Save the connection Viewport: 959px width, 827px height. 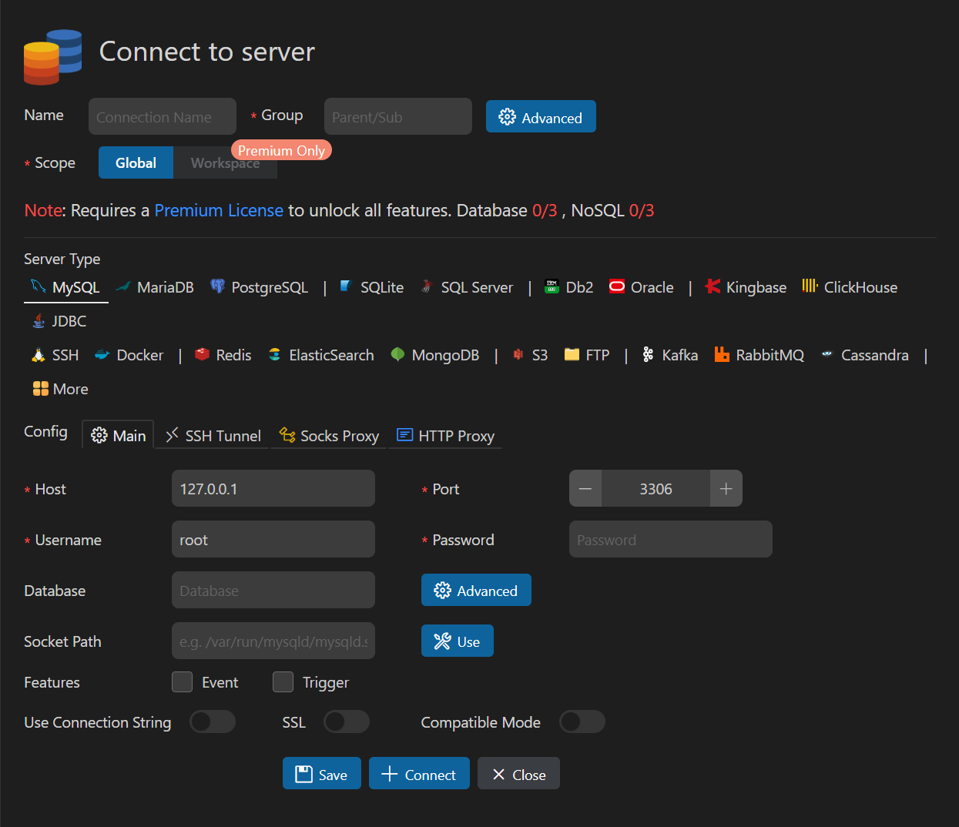(x=322, y=774)
